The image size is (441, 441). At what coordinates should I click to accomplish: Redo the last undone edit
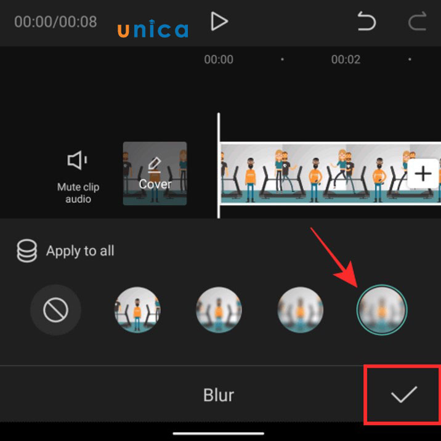418,21
